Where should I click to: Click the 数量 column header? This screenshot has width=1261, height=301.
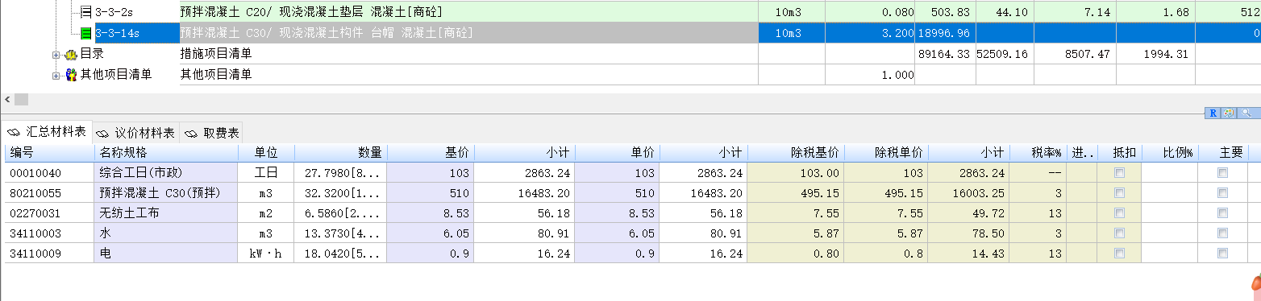pyautogui.click(x=341, y=153)
